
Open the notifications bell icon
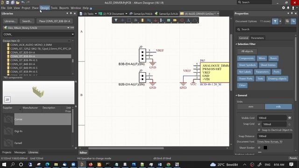tap(288, 8)
